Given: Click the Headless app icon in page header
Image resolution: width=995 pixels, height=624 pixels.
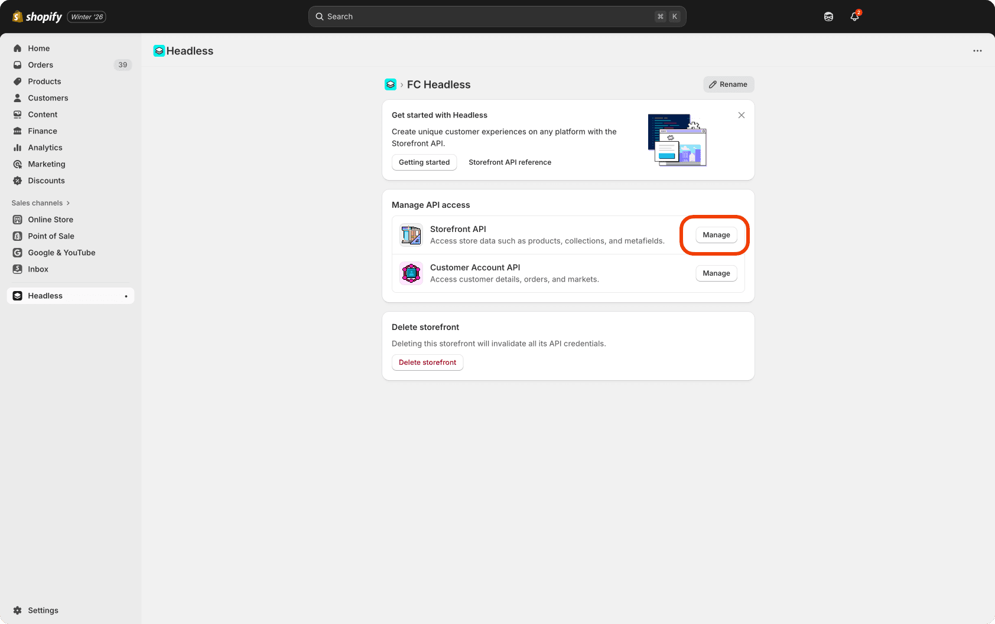Looking at the screenshot, I should coord(159,51).
